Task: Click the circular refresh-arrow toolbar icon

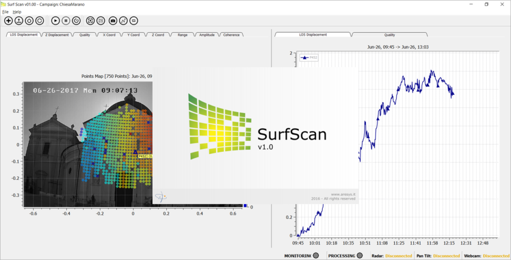Action: 39,21
